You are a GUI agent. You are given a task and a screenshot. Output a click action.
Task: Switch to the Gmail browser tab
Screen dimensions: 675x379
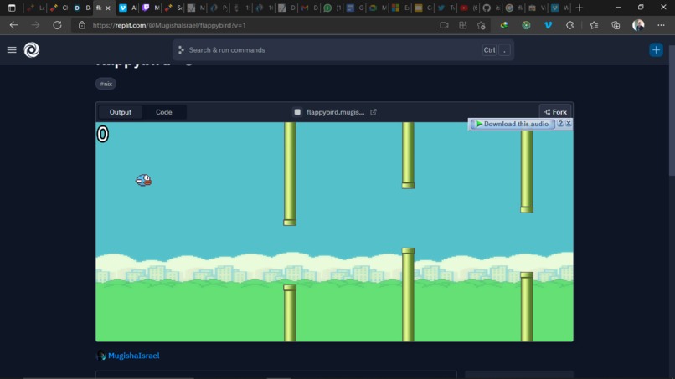(x=310, y=8)
